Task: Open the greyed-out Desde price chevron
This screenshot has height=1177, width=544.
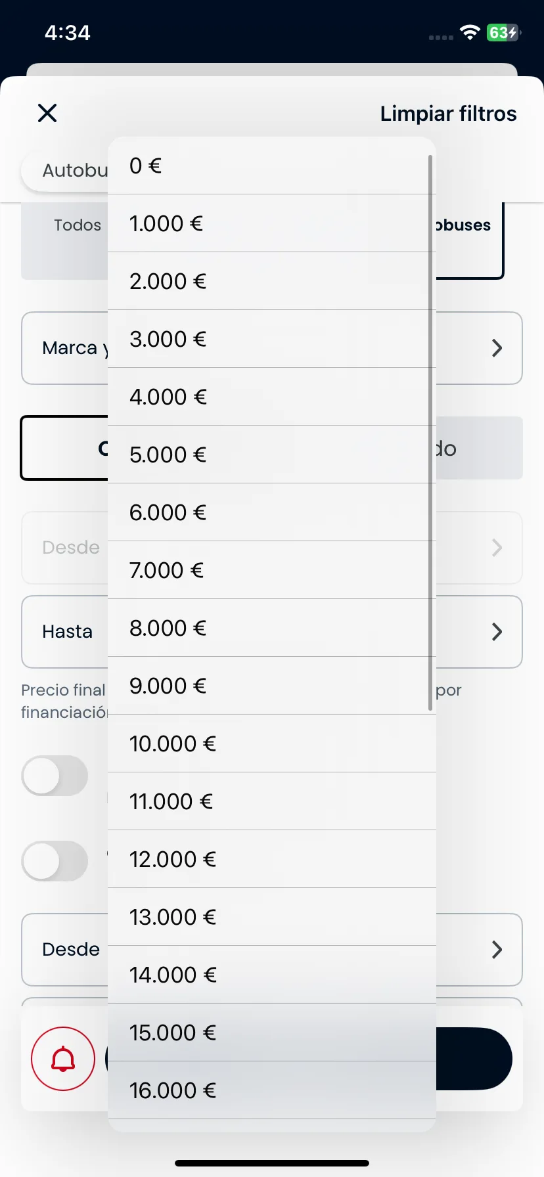Action: 497,548
